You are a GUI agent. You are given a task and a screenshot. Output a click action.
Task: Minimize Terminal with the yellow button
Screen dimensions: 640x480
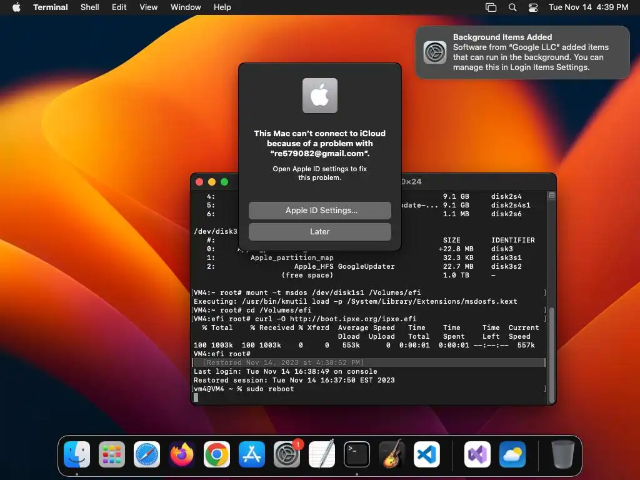click(x=212, y=182)
